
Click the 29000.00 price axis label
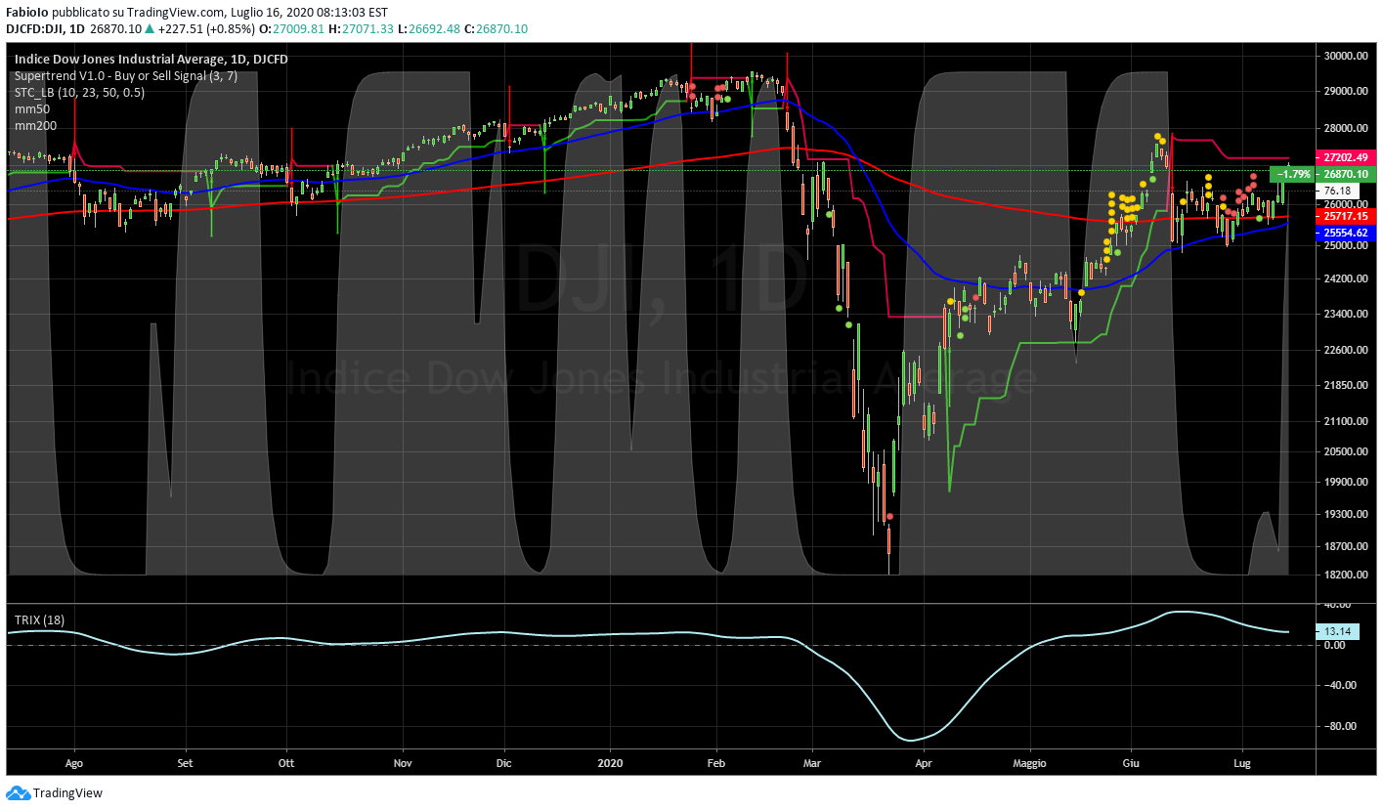(1345, 91)
